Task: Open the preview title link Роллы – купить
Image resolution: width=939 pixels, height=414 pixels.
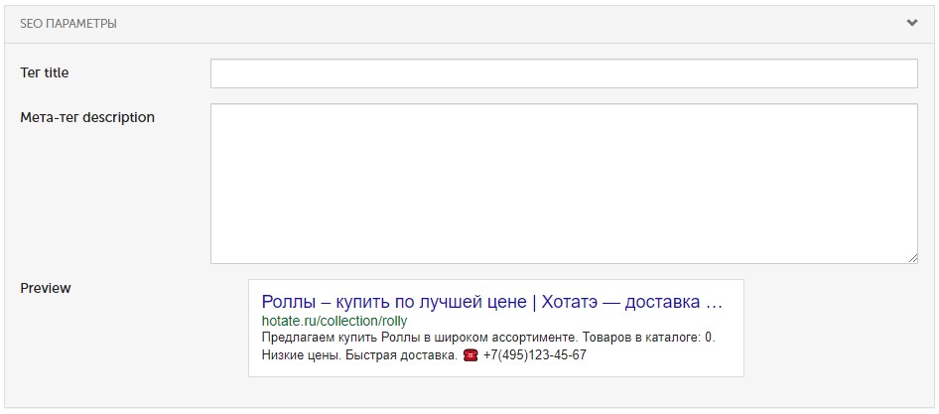Action: pos(492,302)
